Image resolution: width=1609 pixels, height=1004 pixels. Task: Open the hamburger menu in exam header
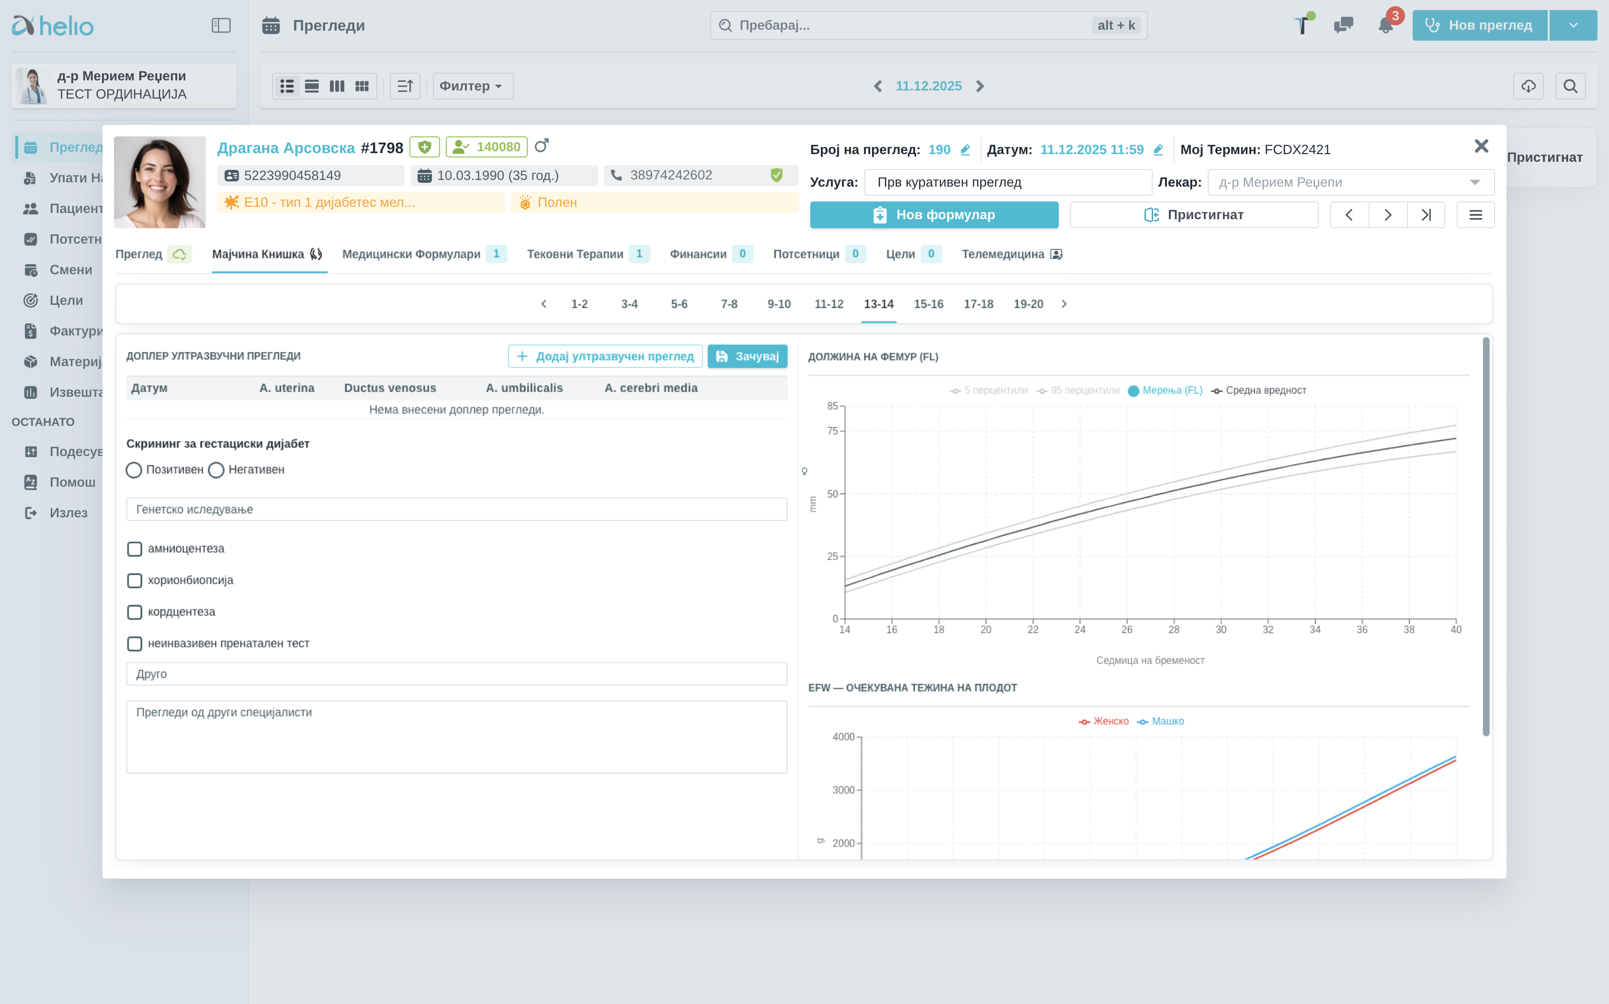[1475, 215]
